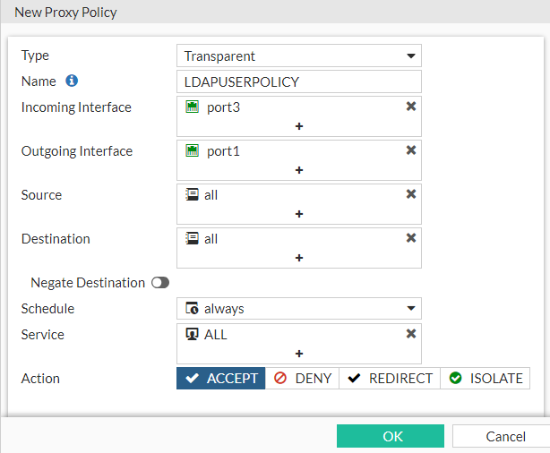Viewport: 550px width, 453px height.
Task: Remove 'all' entry from Destination
Action: tap(411, 238)
